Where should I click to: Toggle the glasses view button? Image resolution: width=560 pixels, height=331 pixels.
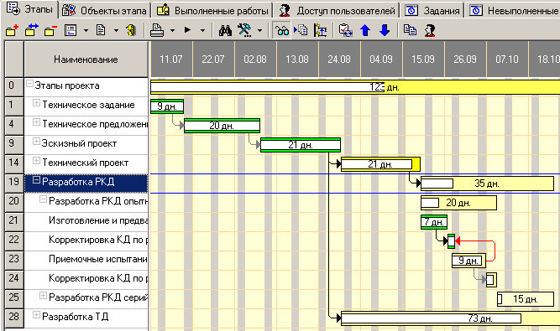click(282, 31)
